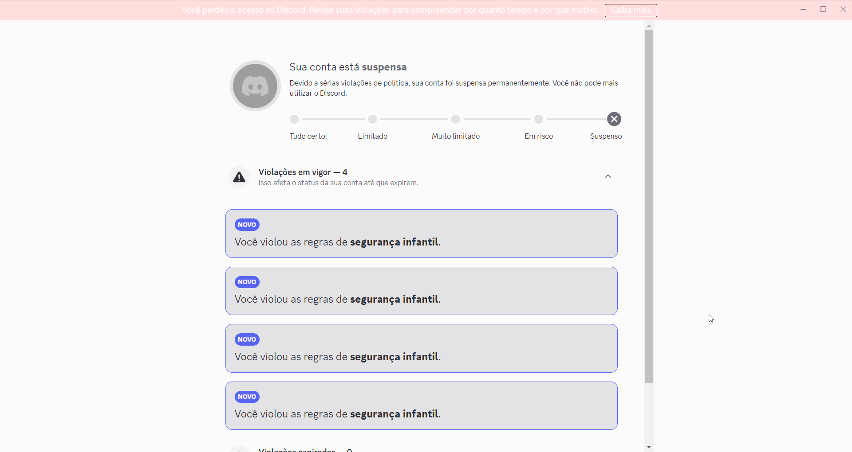Click the Limitado label
This screenshot has height=452, width=852.
point(373,136)
